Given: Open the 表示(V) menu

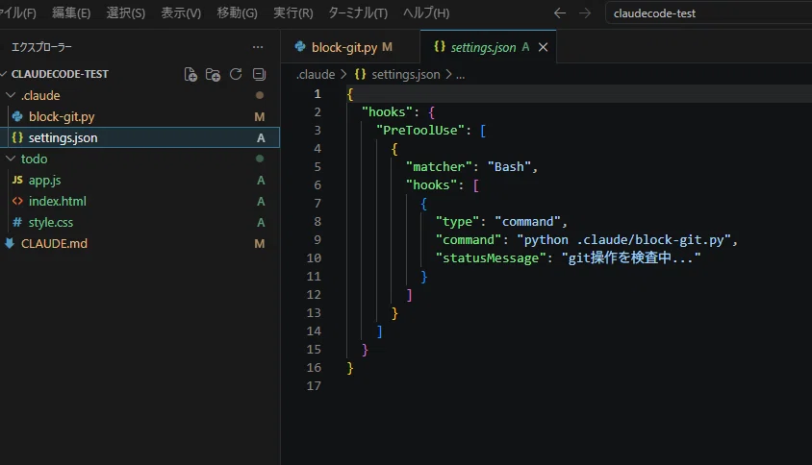Looking at the screenshot, I should pos(181,13).
